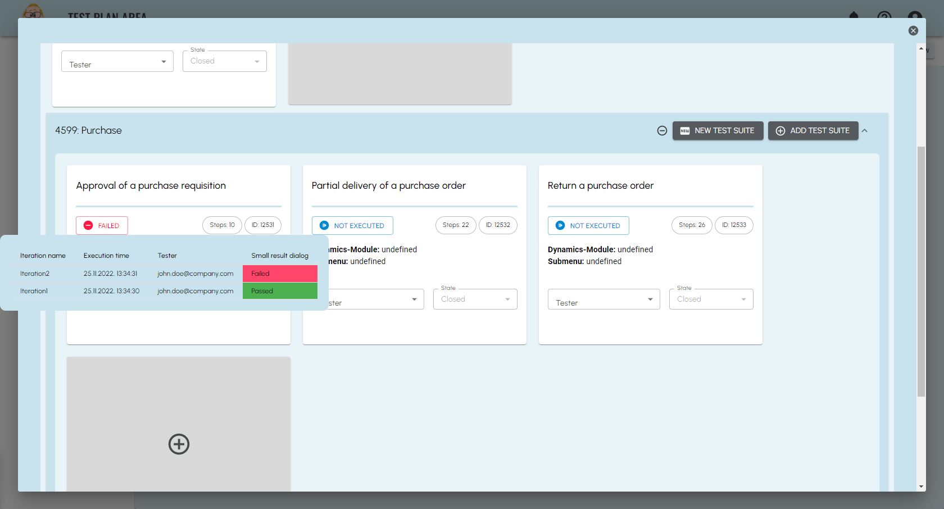Open State dropdown in Partial delivery card
Image resolution: width=944 pixels, height=509 pixels.
[475, 299]
